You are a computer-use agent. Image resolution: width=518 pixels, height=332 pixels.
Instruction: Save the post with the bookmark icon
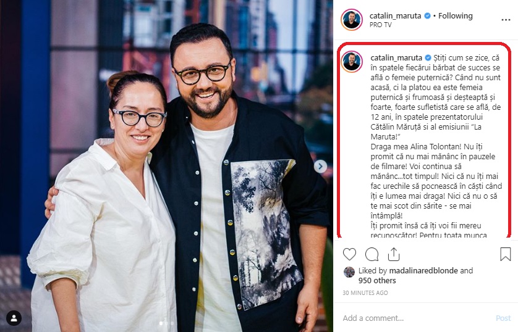coord(506,254)
